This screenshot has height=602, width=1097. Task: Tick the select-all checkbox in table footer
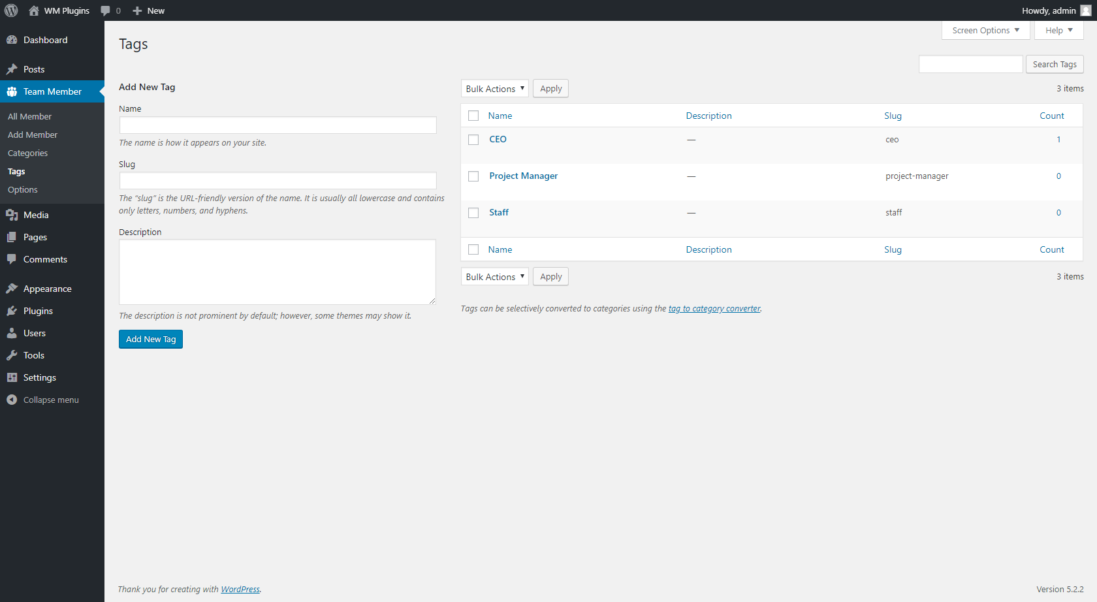coord(473,249)
